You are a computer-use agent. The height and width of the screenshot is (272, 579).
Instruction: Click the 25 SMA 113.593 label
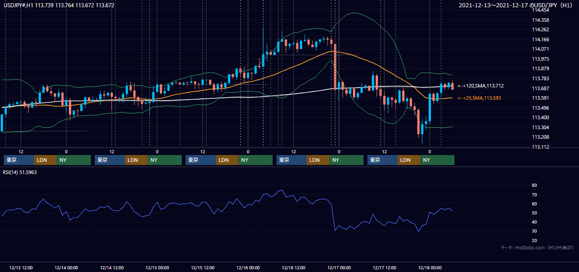(479, 98)
